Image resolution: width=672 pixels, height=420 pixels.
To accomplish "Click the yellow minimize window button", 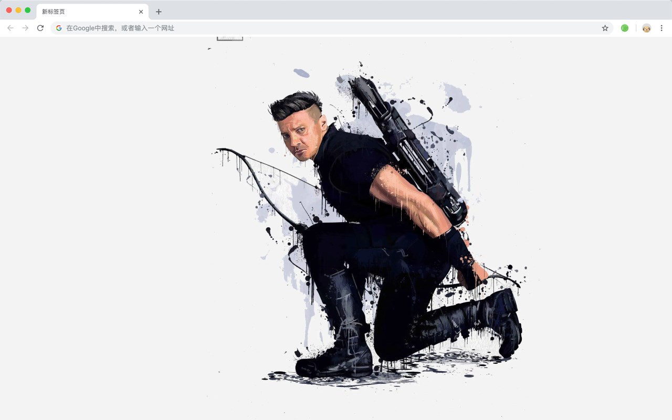I will (18, 10).
